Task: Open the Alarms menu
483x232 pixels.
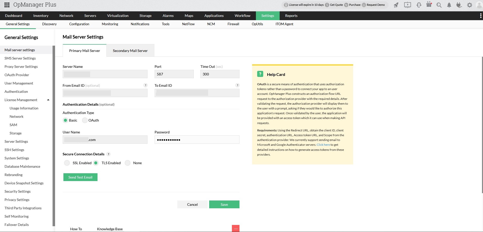Action: (x=168, y=16)
